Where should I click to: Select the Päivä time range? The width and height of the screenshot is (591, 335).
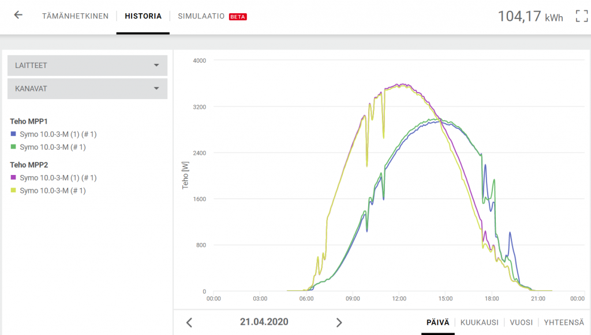(x=437, y=322)
